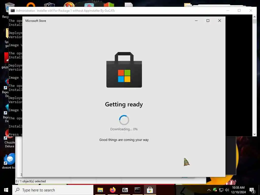The height and width of the screenshot is (195, 260).
Task: Click the console window's cmd title icon
Action: click(13, 11)
